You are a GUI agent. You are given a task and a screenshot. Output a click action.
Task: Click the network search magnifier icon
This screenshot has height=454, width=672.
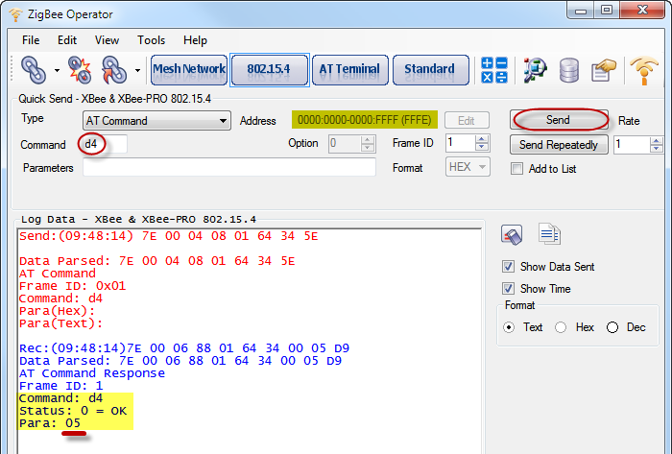pos(535,70)
